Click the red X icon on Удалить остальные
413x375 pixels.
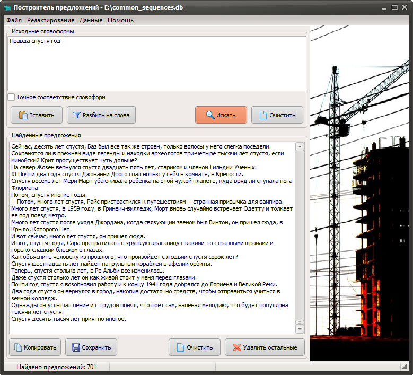(237, 347)
